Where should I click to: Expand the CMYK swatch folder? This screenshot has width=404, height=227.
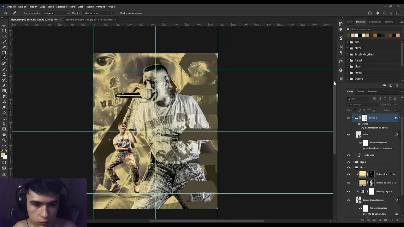[x=348, y=48]
